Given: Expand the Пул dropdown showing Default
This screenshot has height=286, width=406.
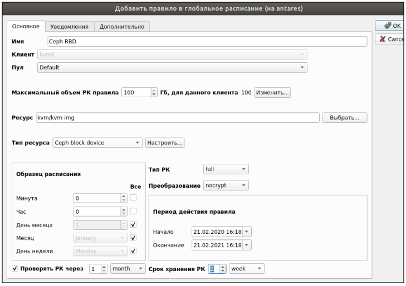Looking at the screenshot, I should click(172, 67).
